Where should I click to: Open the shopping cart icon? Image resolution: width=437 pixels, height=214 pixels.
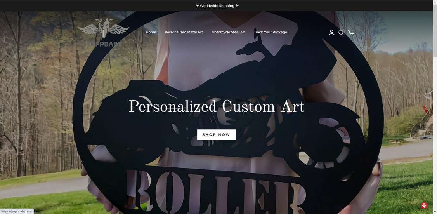pyautogui.click(x=351, y=32)
